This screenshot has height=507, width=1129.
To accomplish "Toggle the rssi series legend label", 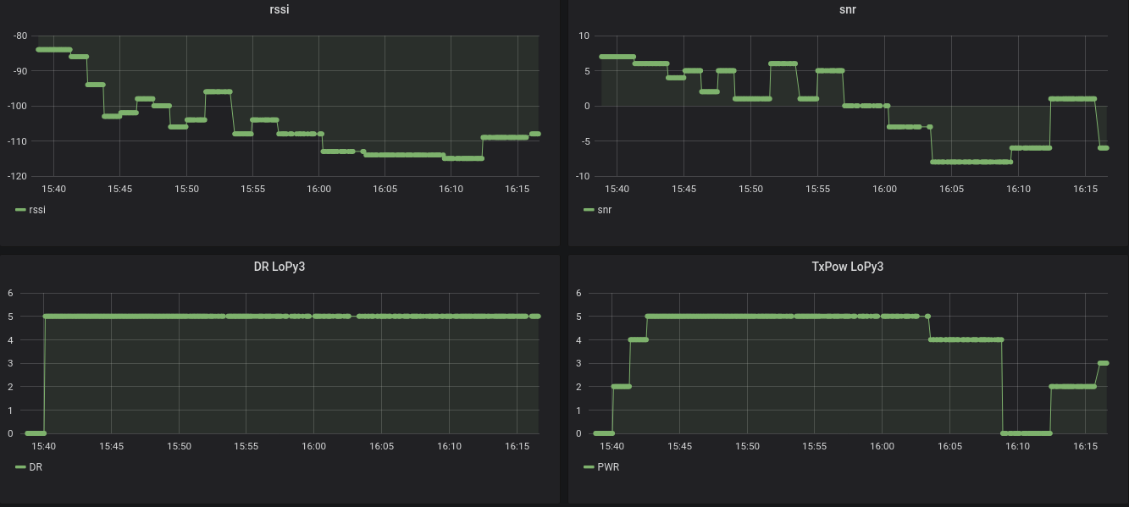I will [37, 210].
